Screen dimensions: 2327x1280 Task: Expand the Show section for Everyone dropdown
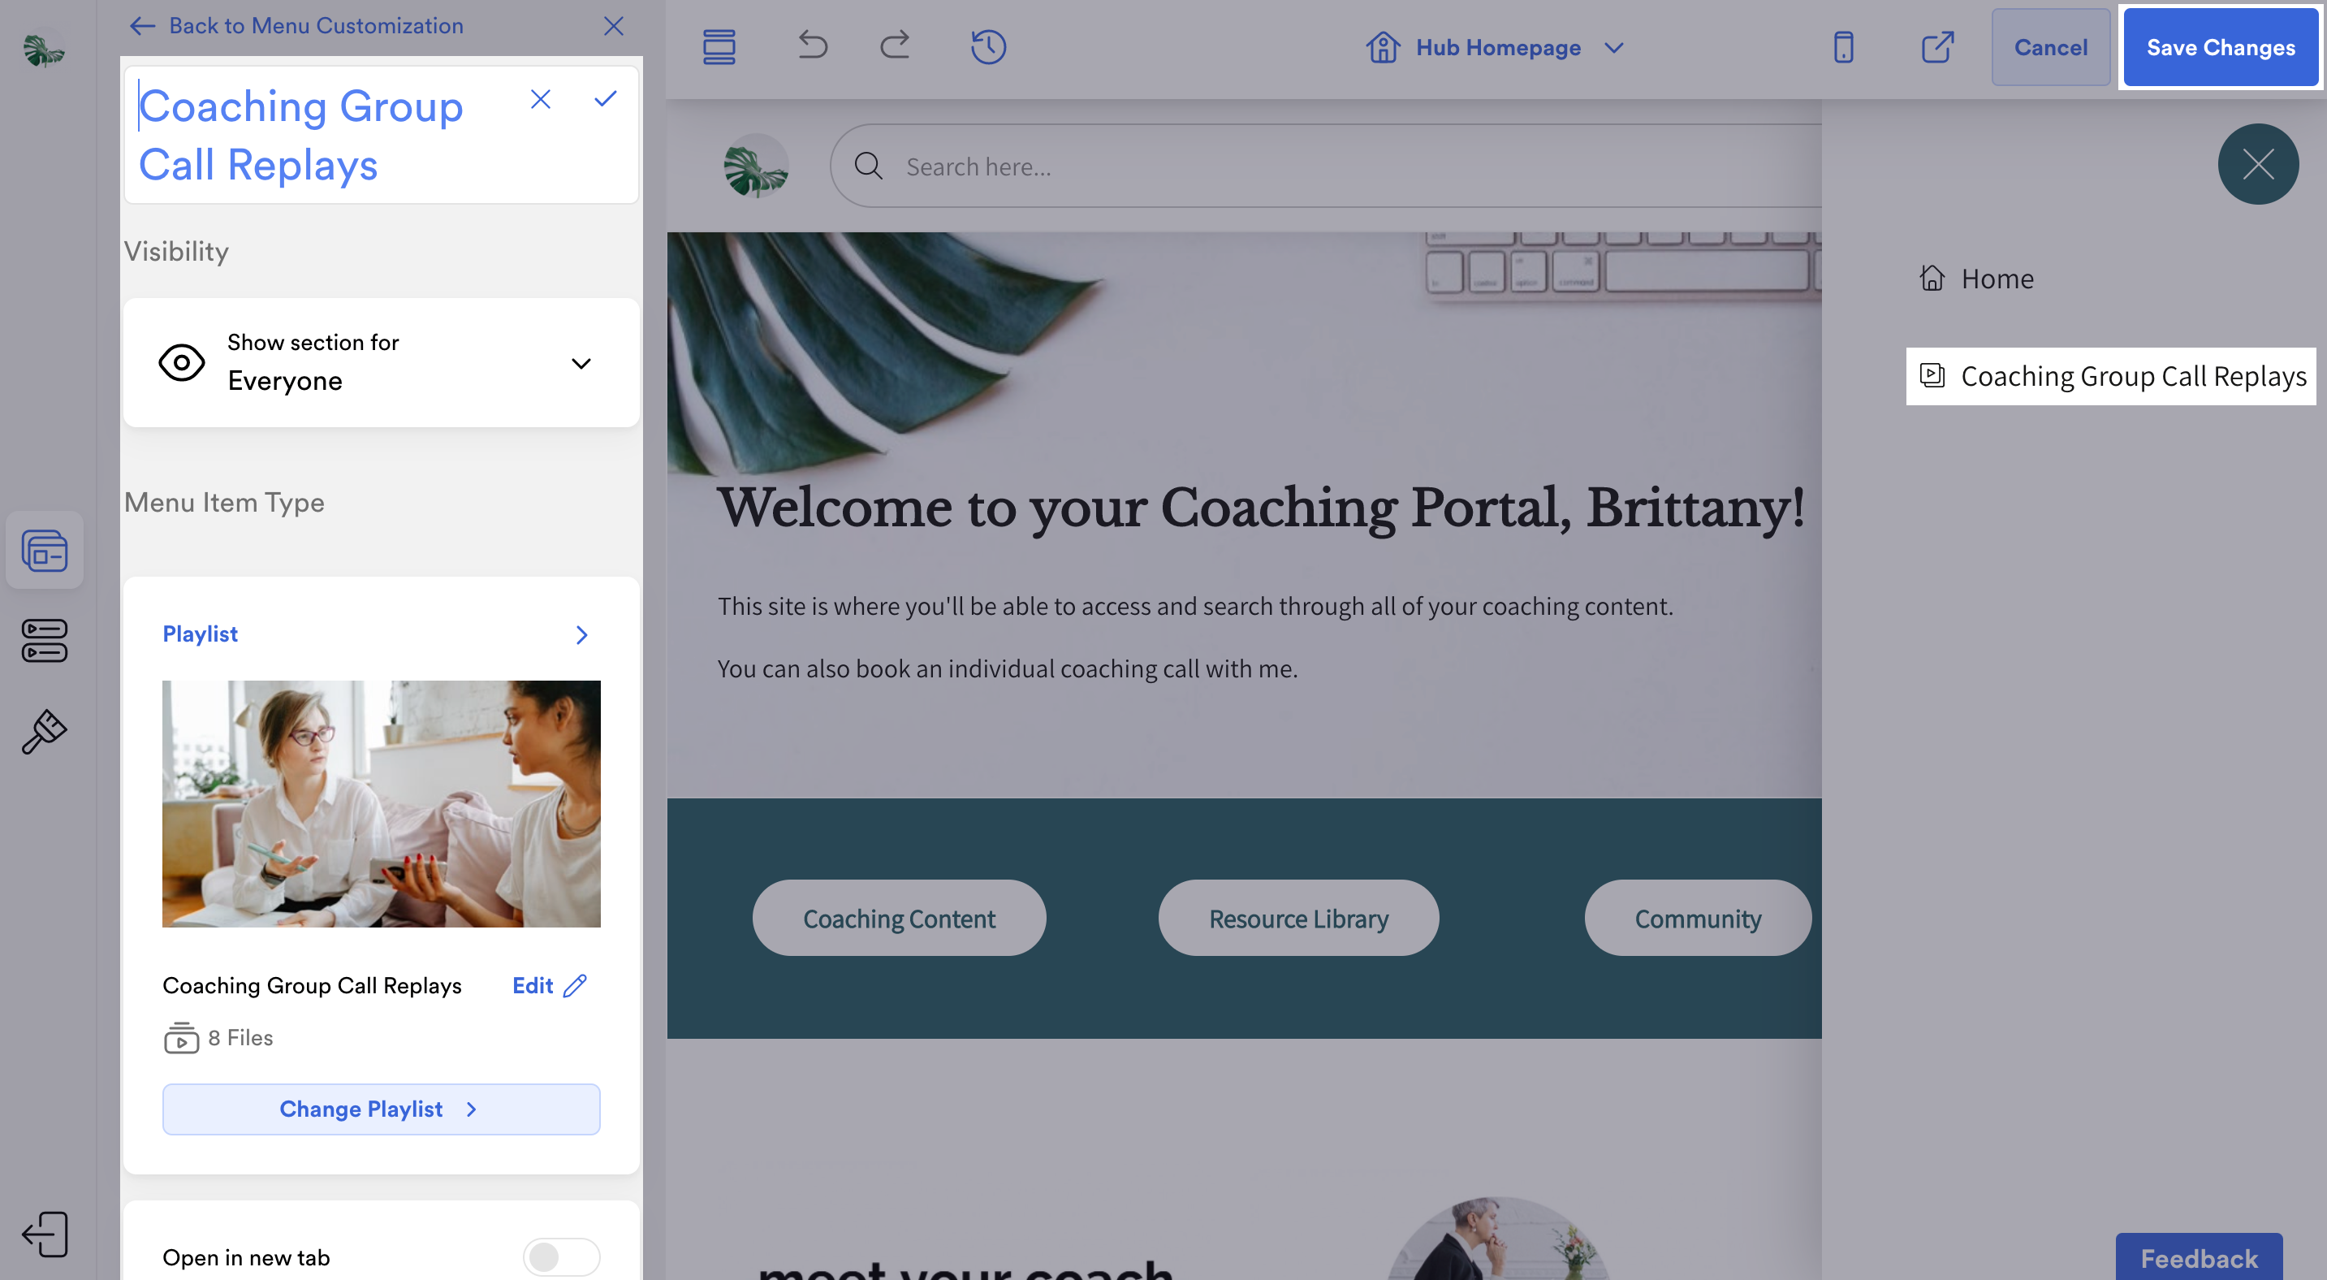coord(382,362)
